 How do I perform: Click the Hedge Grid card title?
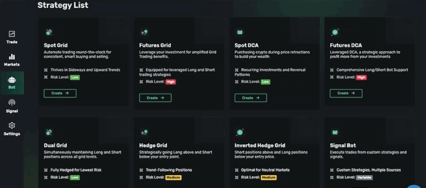point(153,145)
